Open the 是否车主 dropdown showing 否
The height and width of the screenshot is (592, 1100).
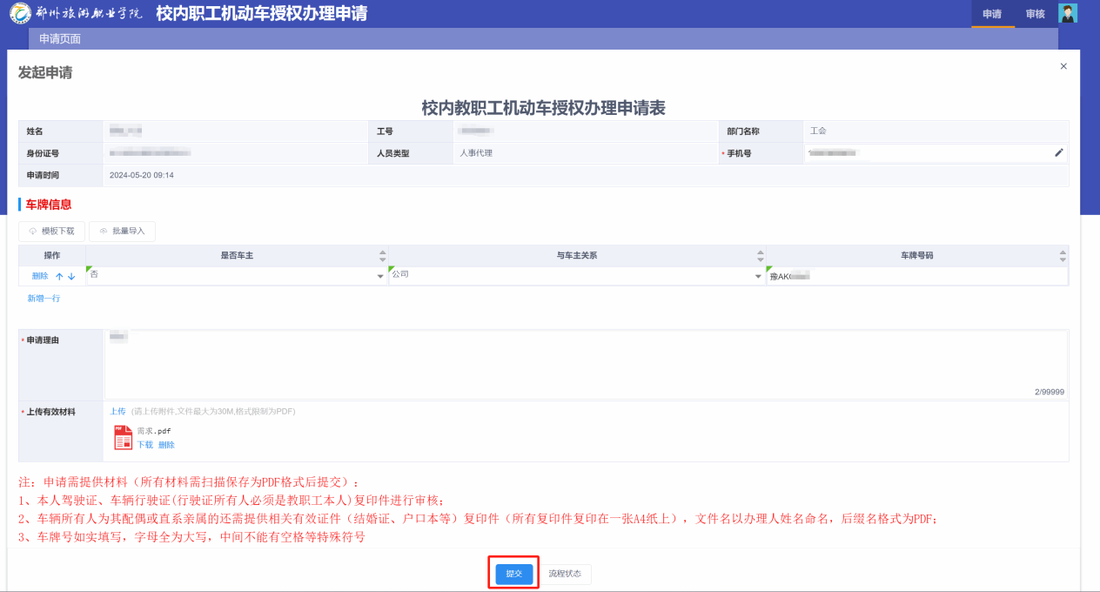pyautogui.click(x=380, y=277)
